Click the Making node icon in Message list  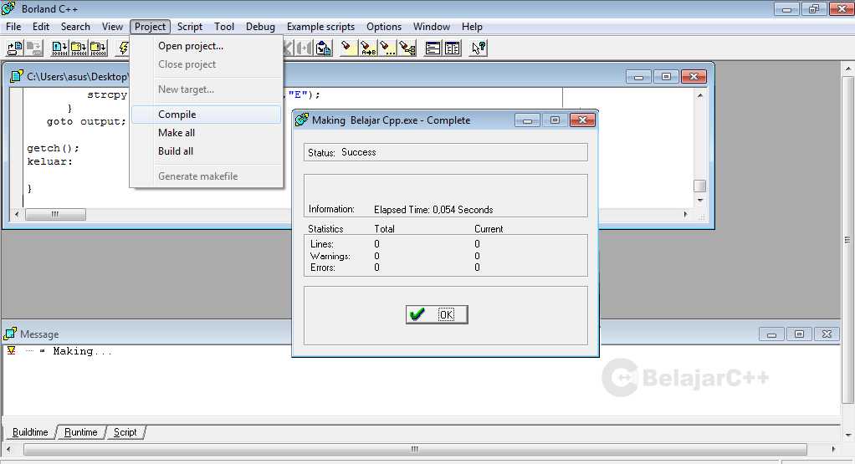point(11,351)
